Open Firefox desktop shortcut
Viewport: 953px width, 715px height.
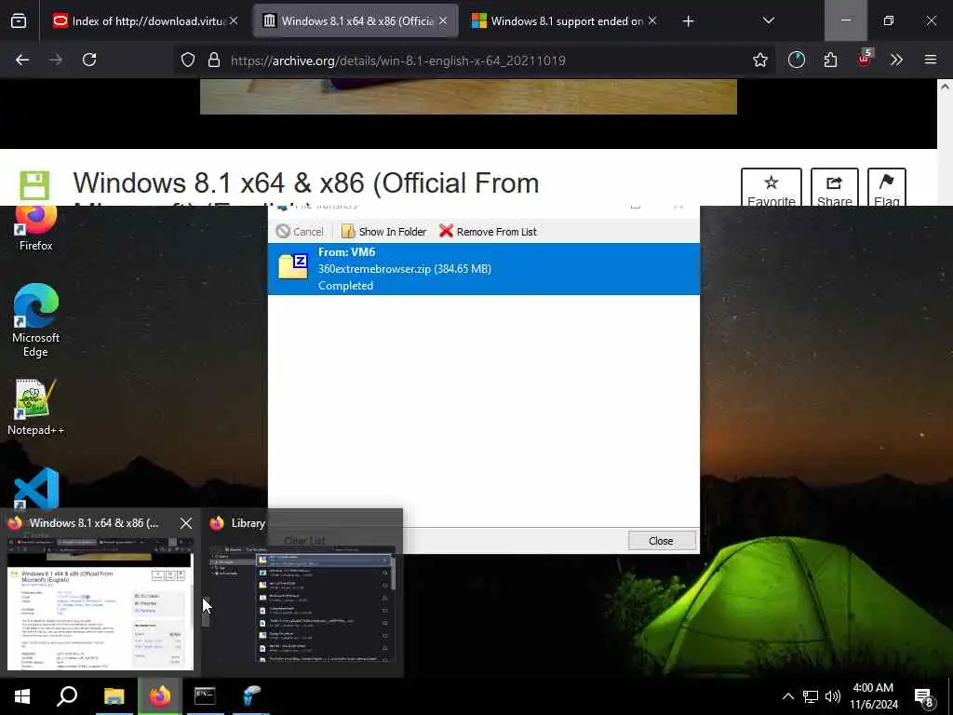[x=36, y=229]
